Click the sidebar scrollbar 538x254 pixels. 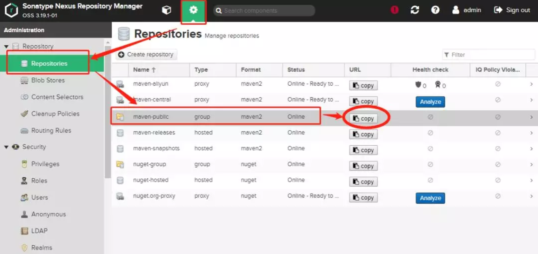click(108, 112)
